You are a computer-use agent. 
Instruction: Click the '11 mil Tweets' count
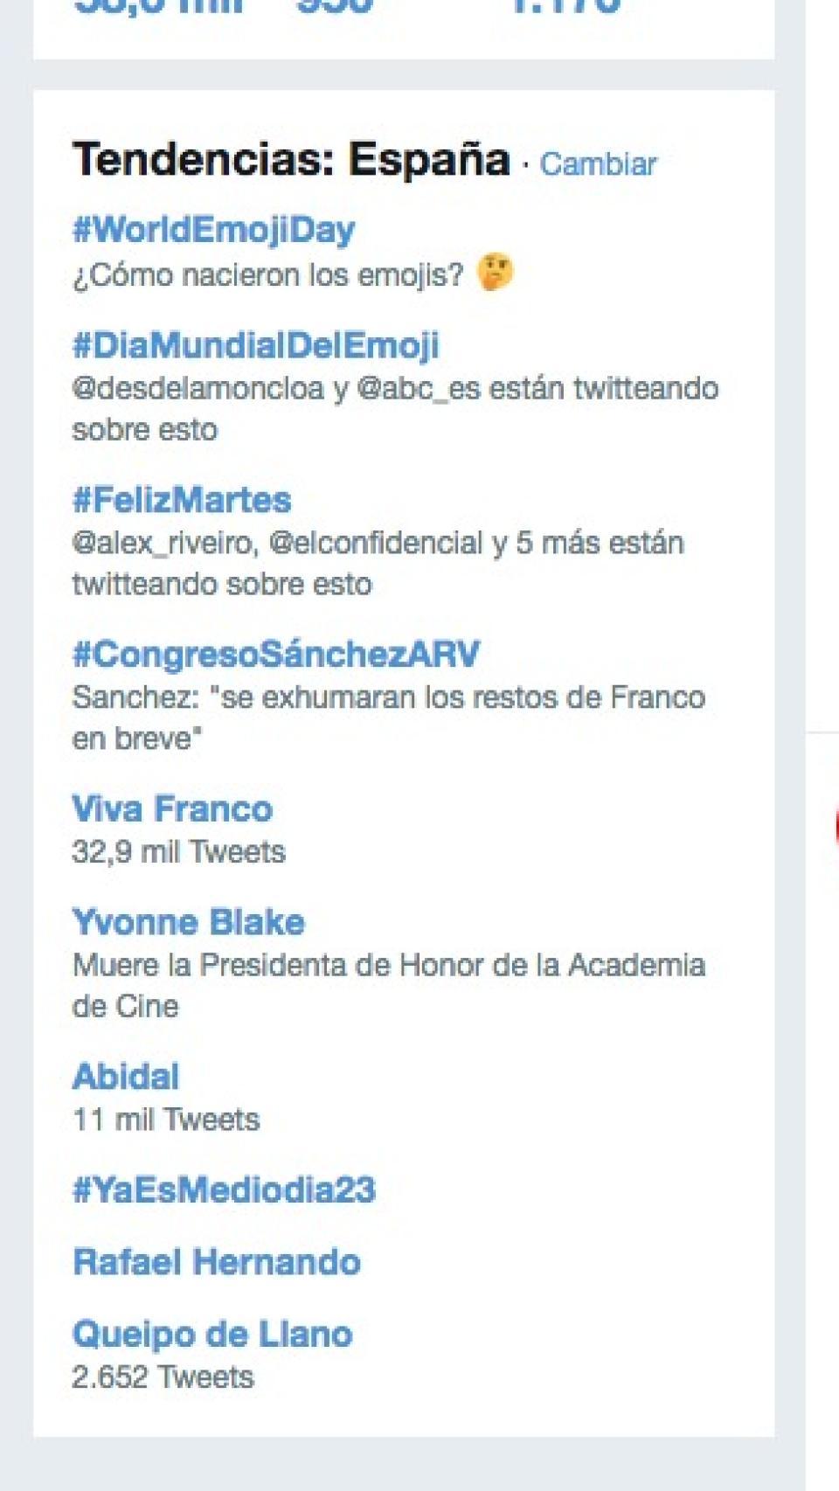[166, 1120]
